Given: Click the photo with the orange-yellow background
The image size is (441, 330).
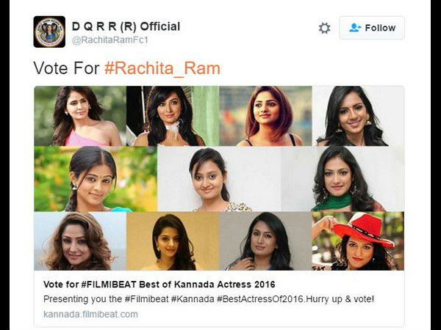Looking at the screenshot, I should coord(172,241).
